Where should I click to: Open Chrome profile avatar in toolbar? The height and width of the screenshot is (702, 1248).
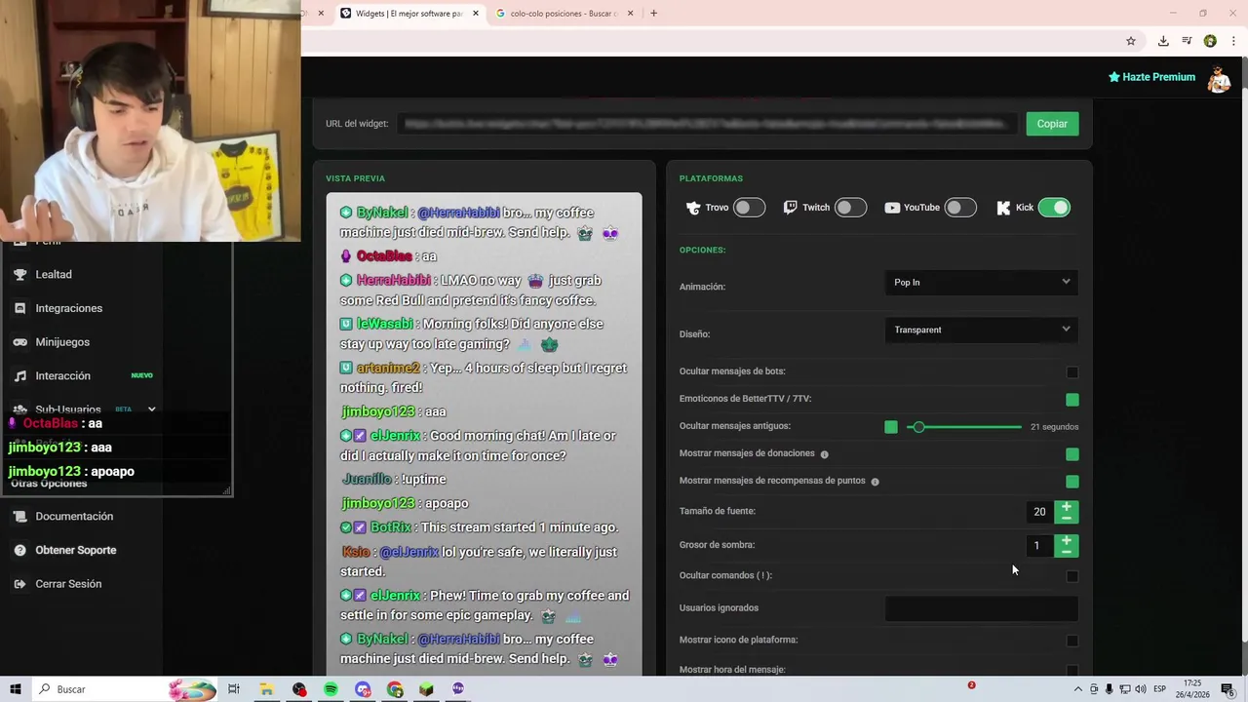[x=1210, y=41]
